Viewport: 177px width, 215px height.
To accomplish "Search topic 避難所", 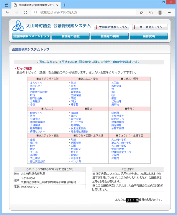I will click(x=74, y=89).
